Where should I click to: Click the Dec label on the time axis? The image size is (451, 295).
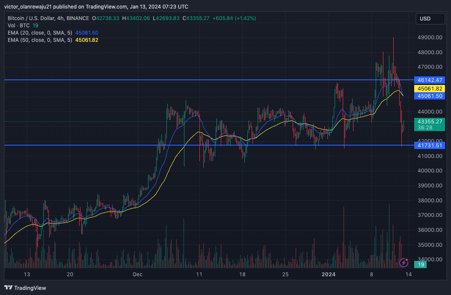click(137, 275)
